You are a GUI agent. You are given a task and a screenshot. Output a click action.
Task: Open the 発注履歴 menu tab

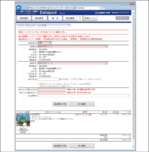(x=70, y=18)
